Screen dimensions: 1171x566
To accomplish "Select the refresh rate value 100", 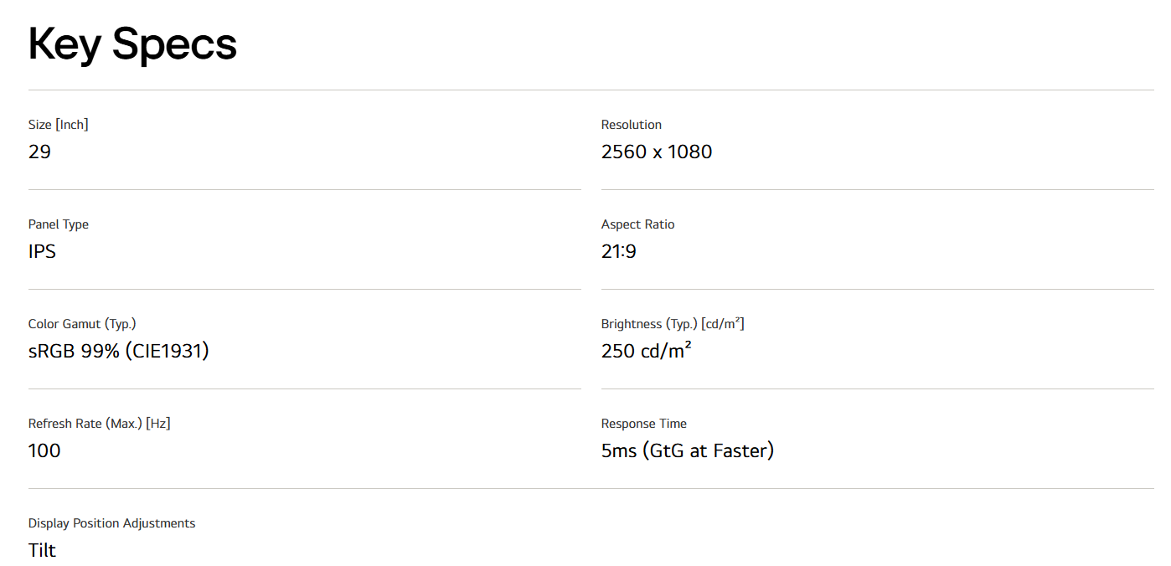I will (44, 450).
